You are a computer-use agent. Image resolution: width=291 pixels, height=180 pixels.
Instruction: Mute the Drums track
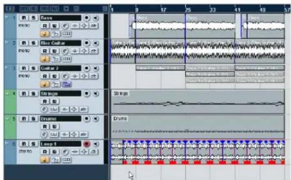tap(24, 119)
